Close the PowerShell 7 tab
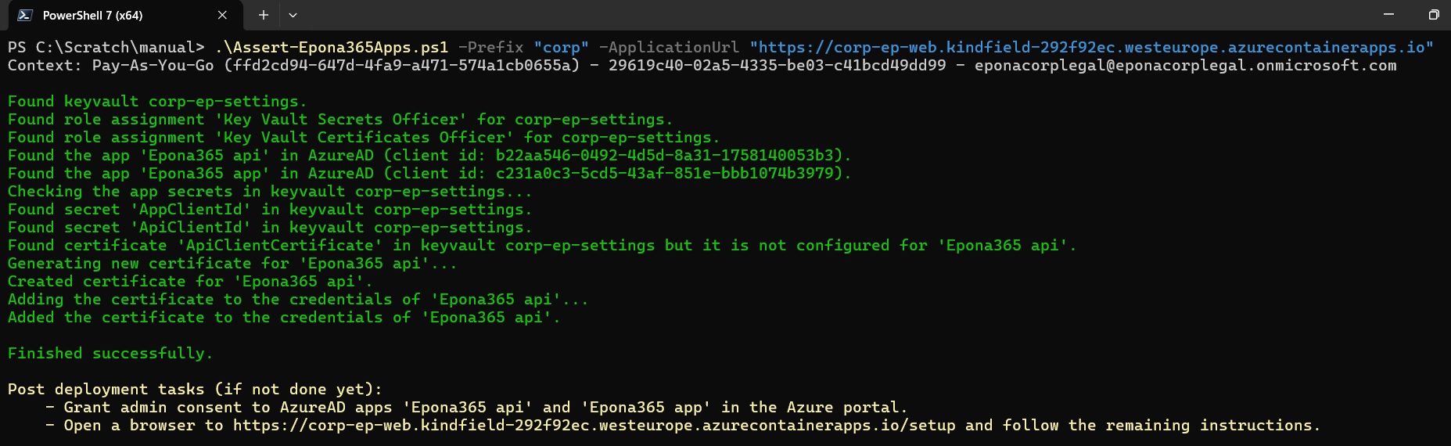1451x446 pixels. [222, 15]
